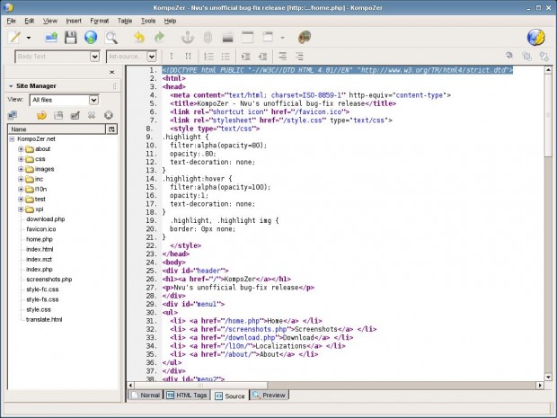
Task: Click the Site Manager new folder icon
Action: [x=58, y=115]
